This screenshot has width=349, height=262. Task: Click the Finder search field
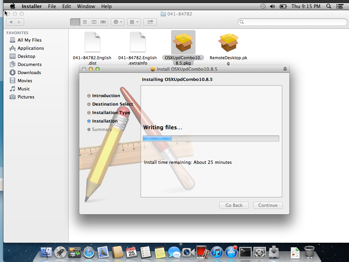pyautogui.click(x=292, y=22)
